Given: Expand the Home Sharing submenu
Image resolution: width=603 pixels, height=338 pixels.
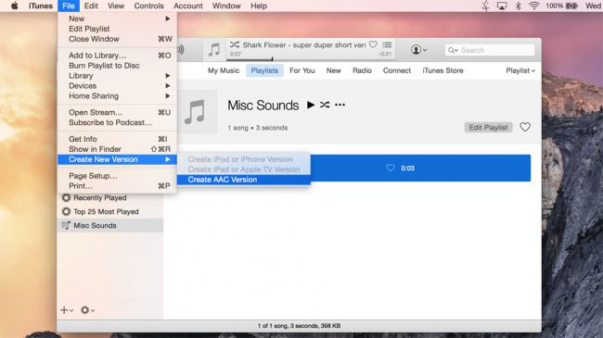Looking at the screenshot, I should [117, 96].
